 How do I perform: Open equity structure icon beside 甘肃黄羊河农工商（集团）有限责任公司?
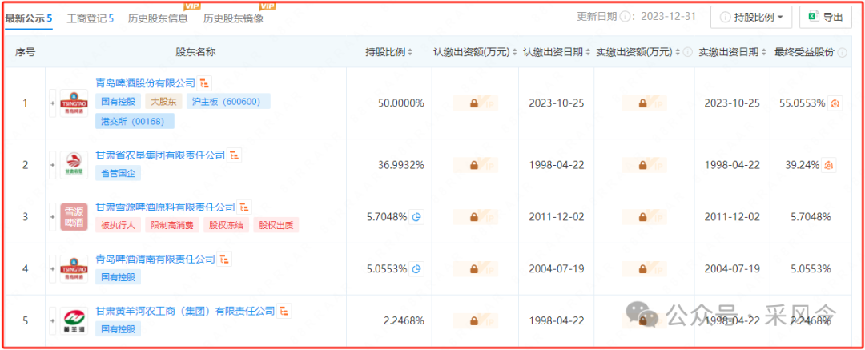point(284,311)
